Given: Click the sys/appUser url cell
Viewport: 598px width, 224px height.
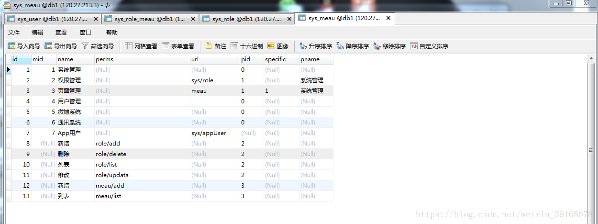Looking at the screenshot, I should [215, 133].
